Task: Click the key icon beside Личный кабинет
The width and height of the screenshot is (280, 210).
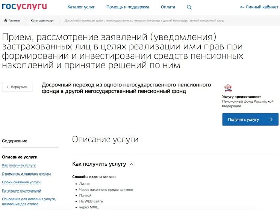Action: [242, 7]
